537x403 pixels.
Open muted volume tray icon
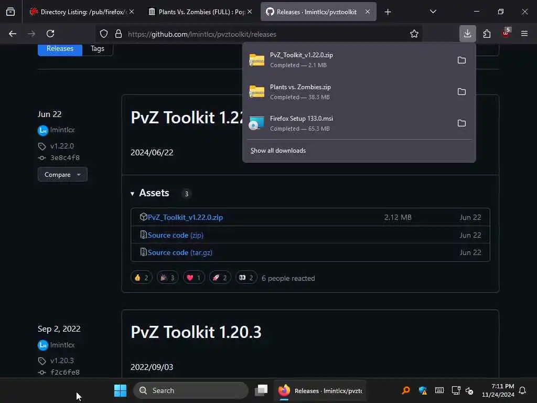coord(469,390)
